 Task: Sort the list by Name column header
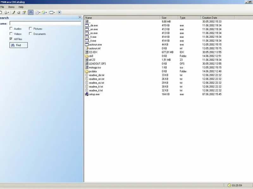[122, 18]
